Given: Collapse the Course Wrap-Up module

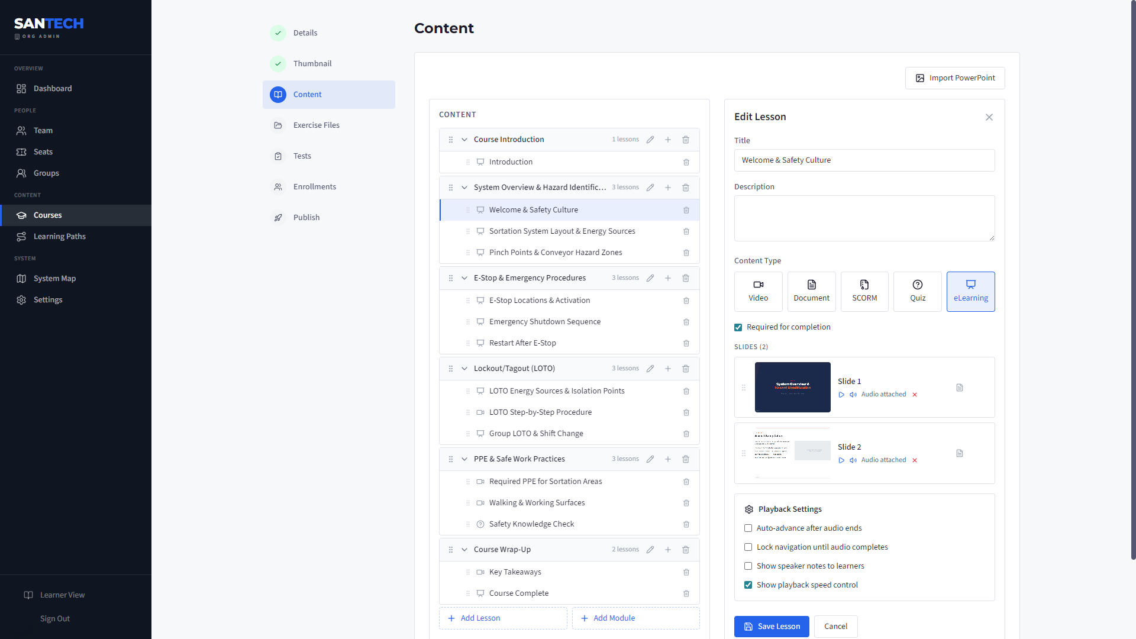Looking at the screenshot, I should (464, 550).
